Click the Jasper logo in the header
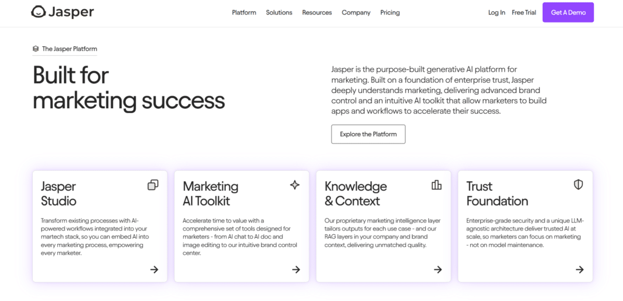Image resolution: width=623 pixels, height=301 pixels. click(63, 12)
